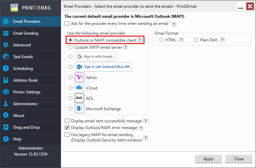Select the Custom SMTP email server option
This screenshot has width=256, height=168.
[70, 47]
